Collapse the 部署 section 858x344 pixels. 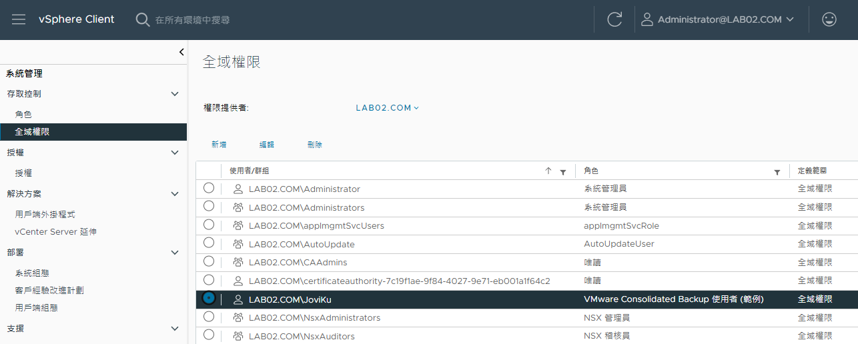coord(175,253)
